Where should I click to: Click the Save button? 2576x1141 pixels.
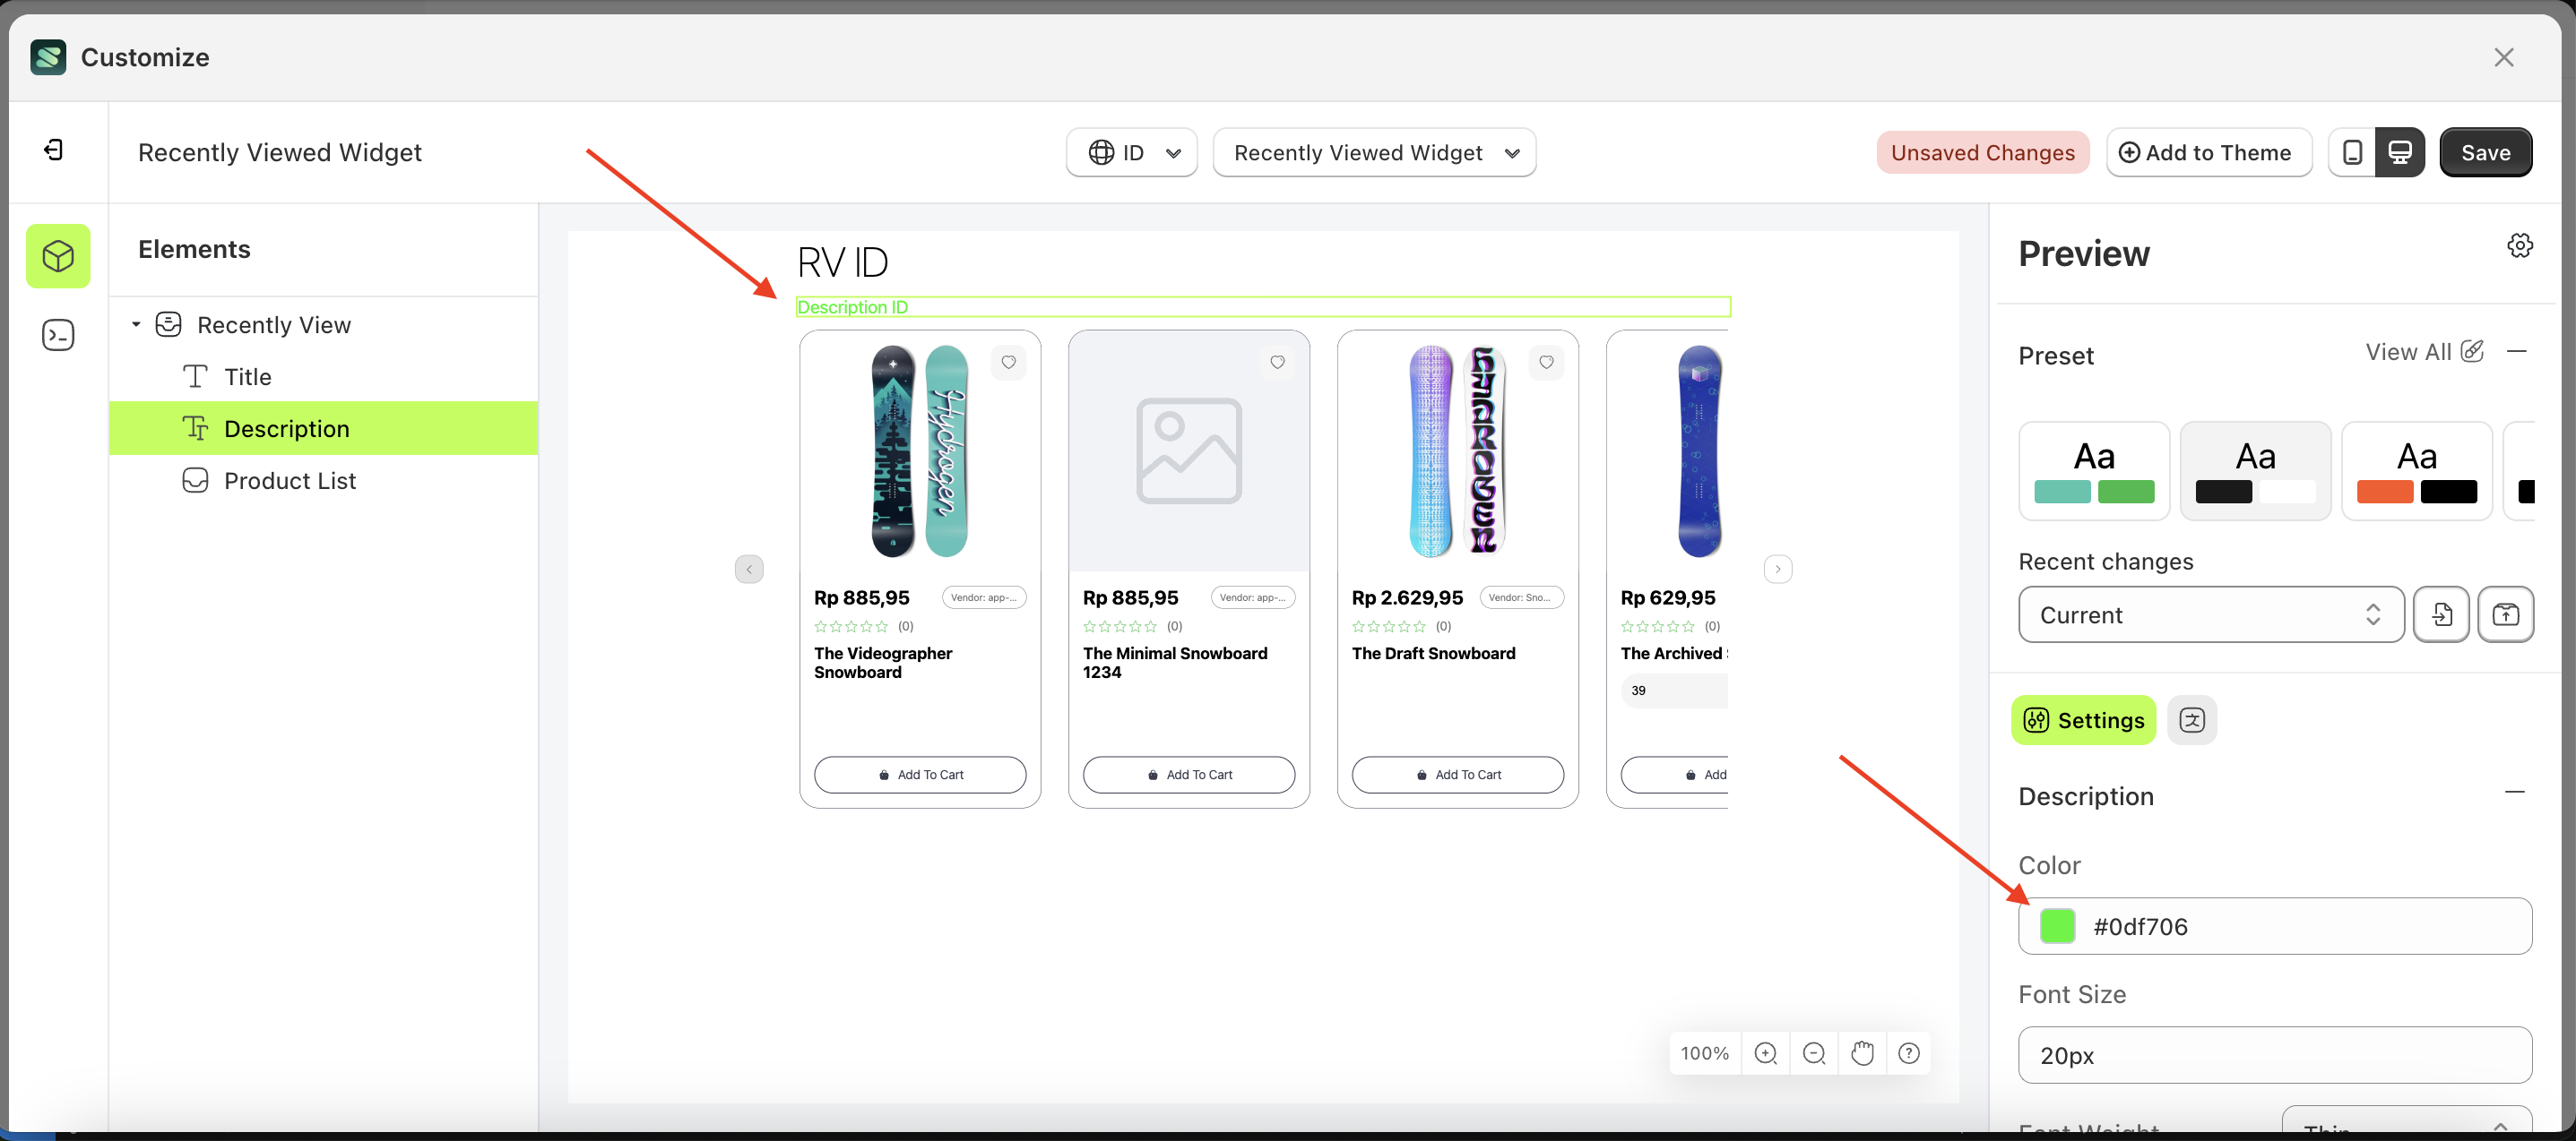(x=2486, y=152)
